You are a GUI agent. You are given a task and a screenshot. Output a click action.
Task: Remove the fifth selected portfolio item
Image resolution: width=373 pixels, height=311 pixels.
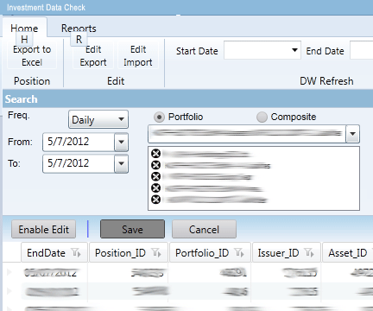155,200
